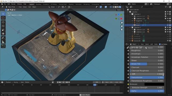Uncheck Collection 2_01 checkbox
The width and height of the screenshot is (172, 96).
pos(166,30)
